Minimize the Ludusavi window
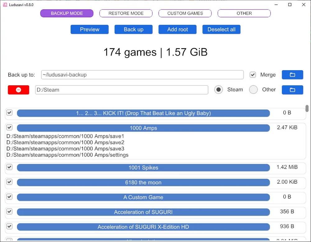 [x=276, y=5]
